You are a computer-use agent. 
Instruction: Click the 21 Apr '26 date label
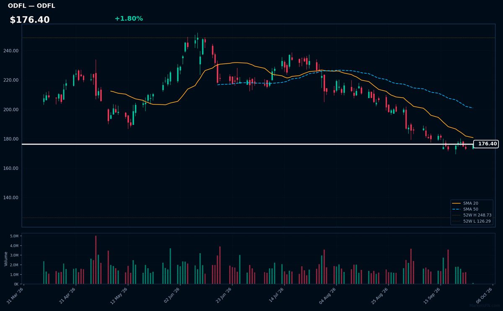pyautogui.click(x=68, y=295)
